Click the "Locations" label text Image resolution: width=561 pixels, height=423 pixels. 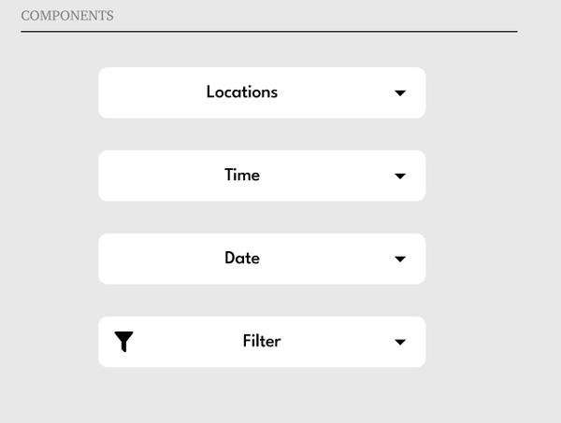tap(242, 92)
